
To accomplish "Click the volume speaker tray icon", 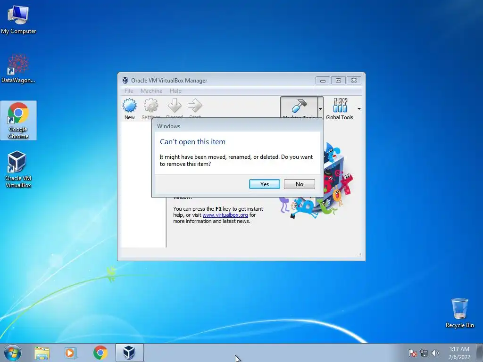I will pos(435,353).
